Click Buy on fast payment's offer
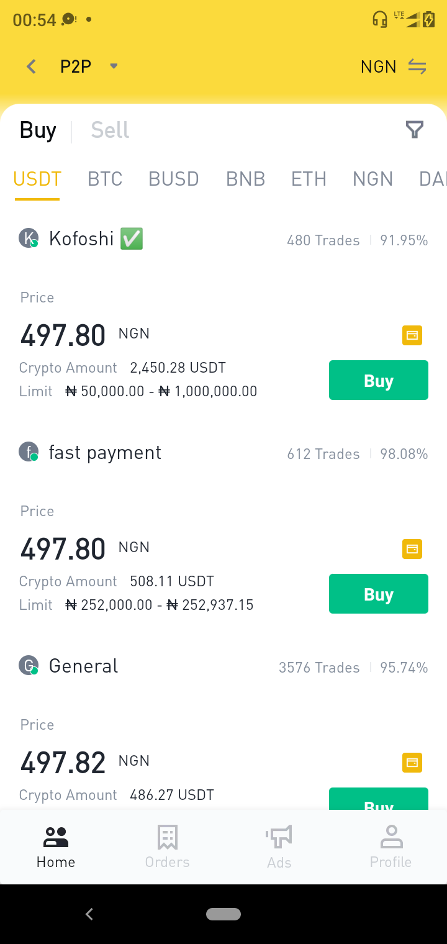This screenshot has height=944, width=447. pos(379,594)
